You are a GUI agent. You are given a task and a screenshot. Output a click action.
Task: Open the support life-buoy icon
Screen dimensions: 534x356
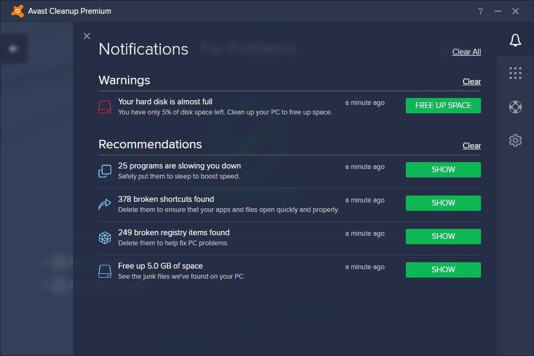point(515,106)
